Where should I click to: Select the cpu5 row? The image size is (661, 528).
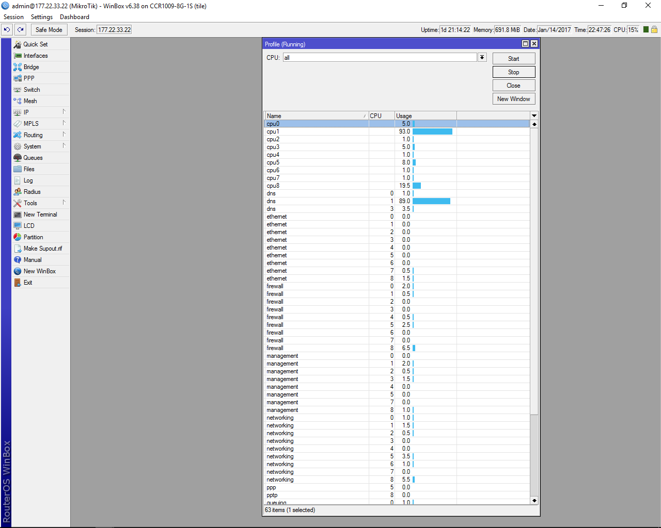397,162
